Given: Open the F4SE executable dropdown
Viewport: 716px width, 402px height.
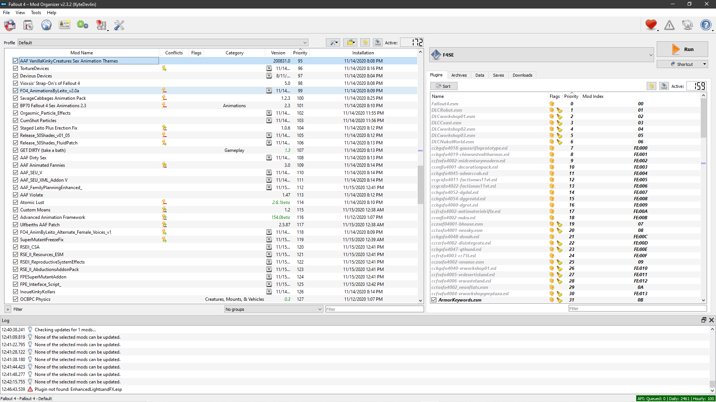Looking at the screenshot, I should pyautogui.click(x=542, y=55).
